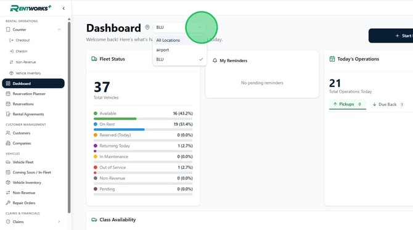
Task: Click the Reservations calendar icon
Action: click(x=8, y=104)
